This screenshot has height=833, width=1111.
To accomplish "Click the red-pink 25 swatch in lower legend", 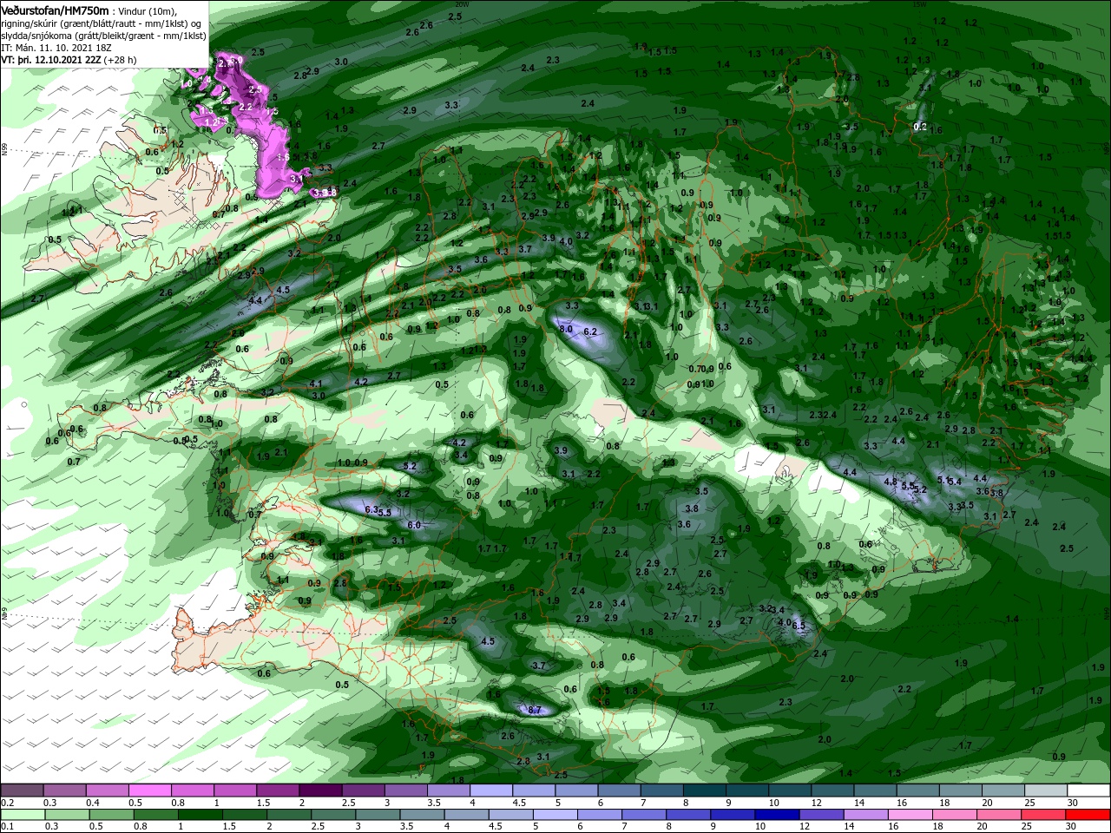I will pyautogui.click(x=1044, y=814).
